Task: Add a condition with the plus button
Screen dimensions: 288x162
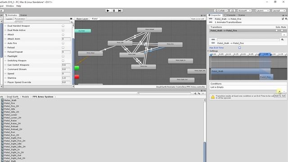Action: 279,91
